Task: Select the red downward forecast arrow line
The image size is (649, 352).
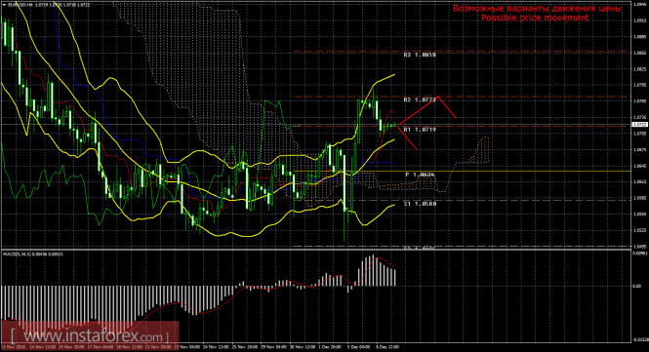Action: coord(407,137)
